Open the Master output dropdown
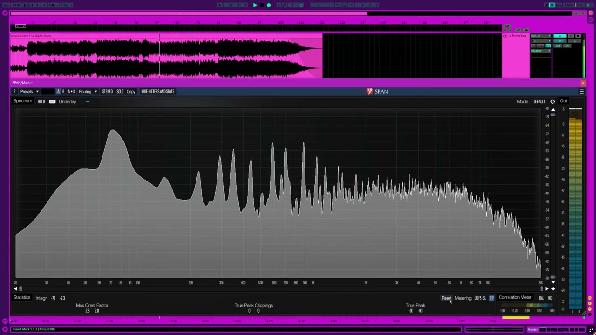 click(541, 51)
